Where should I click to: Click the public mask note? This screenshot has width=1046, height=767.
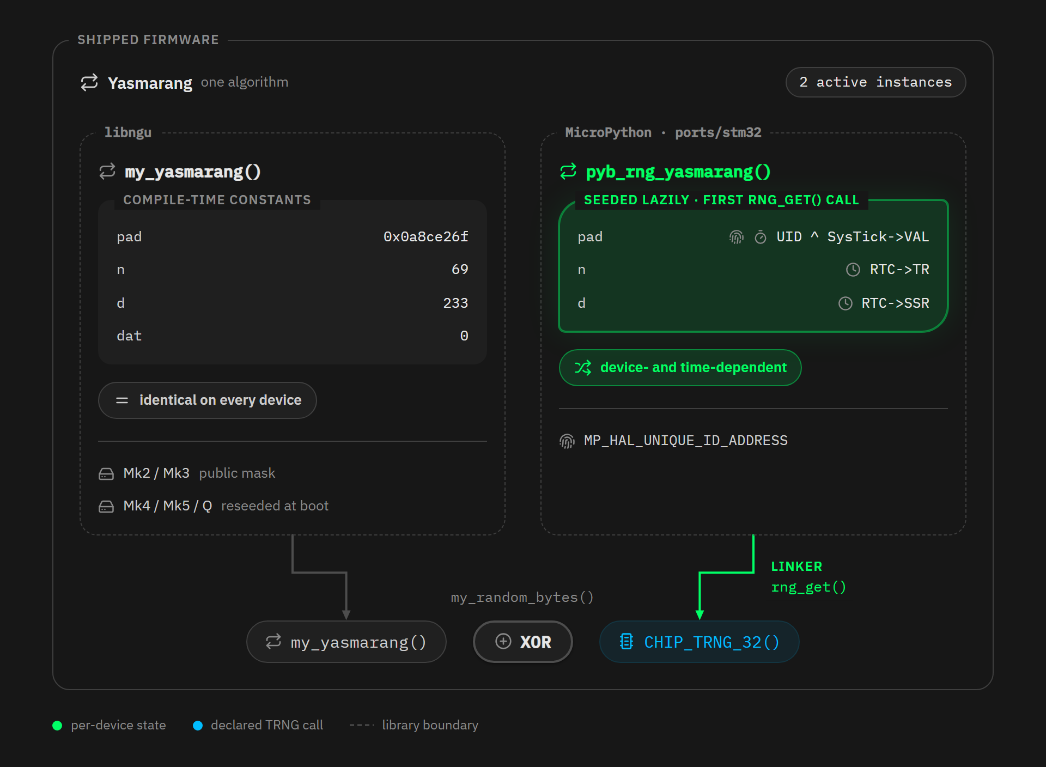point(237,473)
